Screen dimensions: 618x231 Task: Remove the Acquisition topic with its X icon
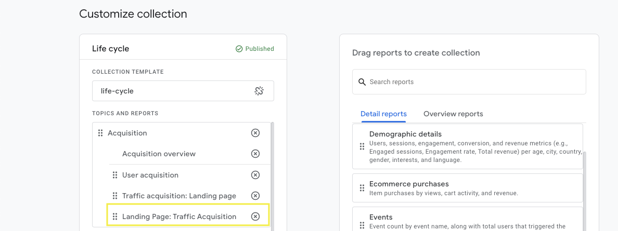pyautogui.click(x=255, y=133)
